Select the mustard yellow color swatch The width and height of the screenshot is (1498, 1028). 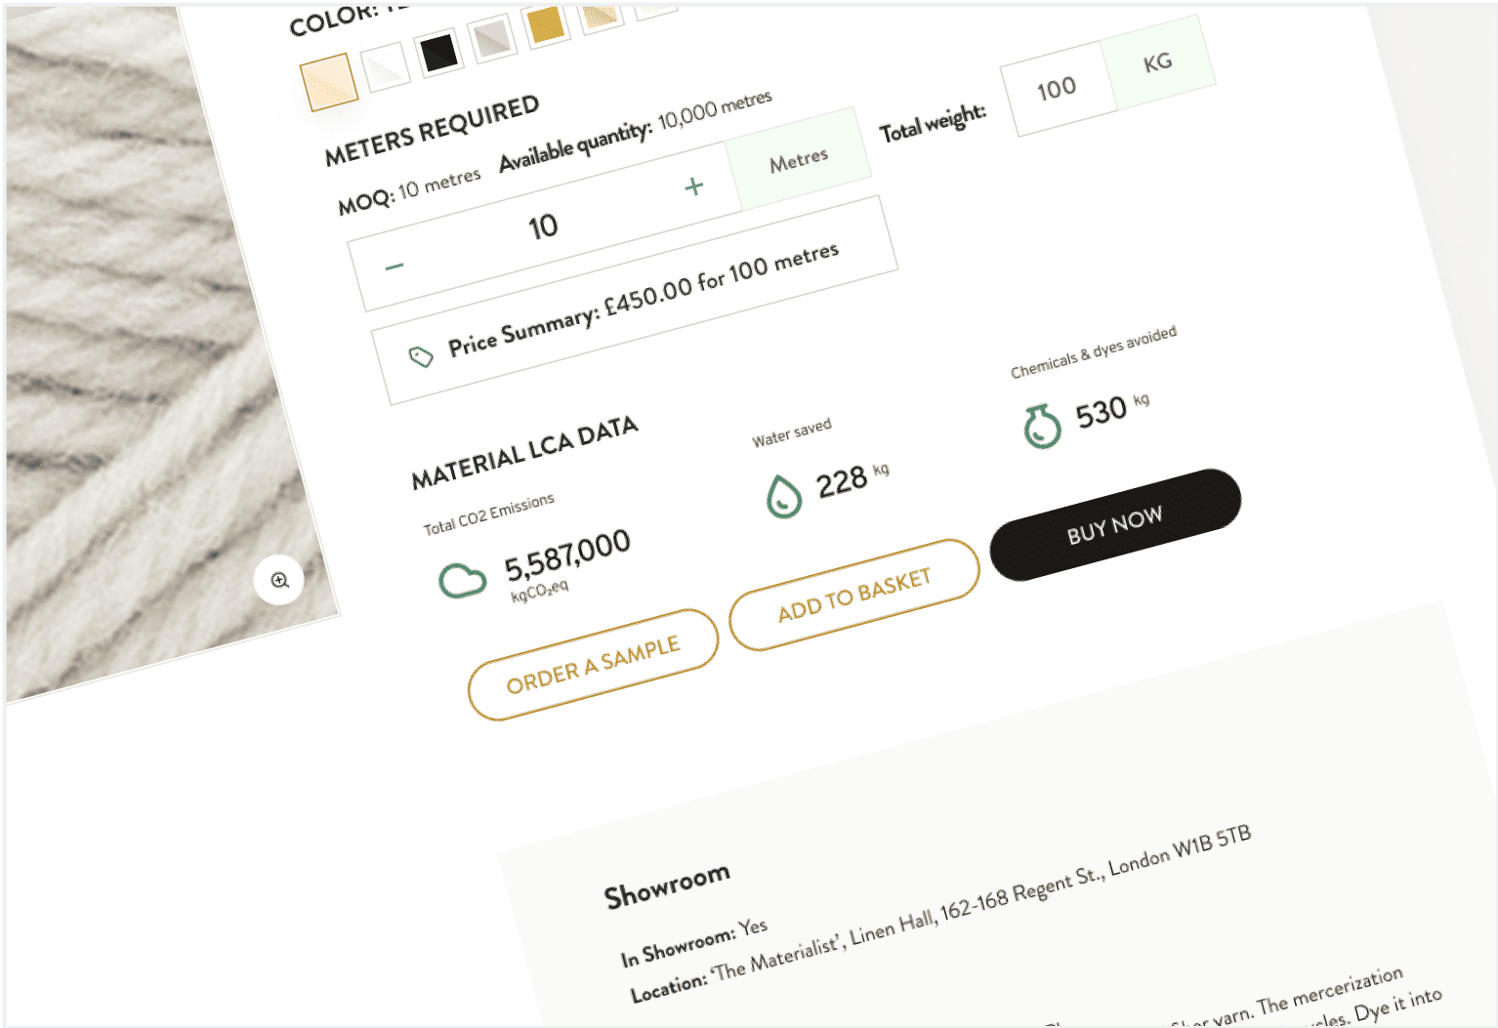point(546,24)
